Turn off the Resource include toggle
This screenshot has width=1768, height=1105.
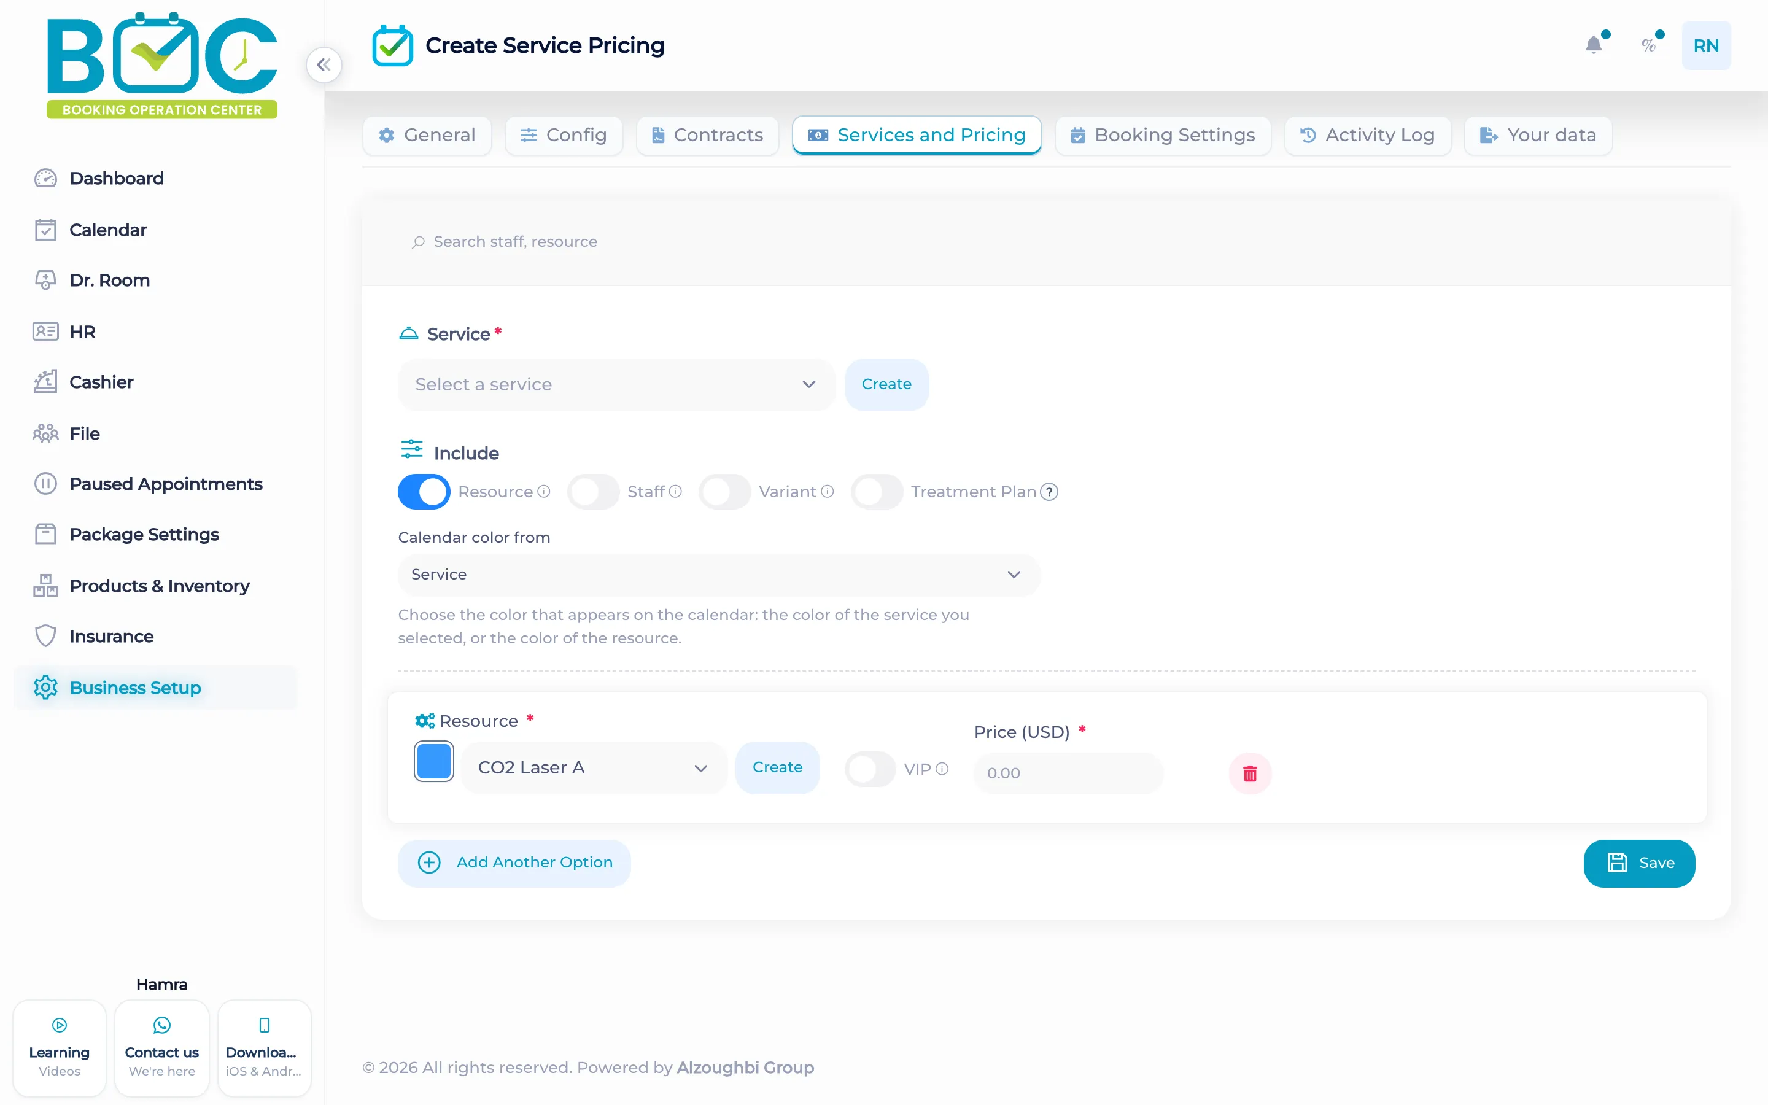tap(424, 491)
